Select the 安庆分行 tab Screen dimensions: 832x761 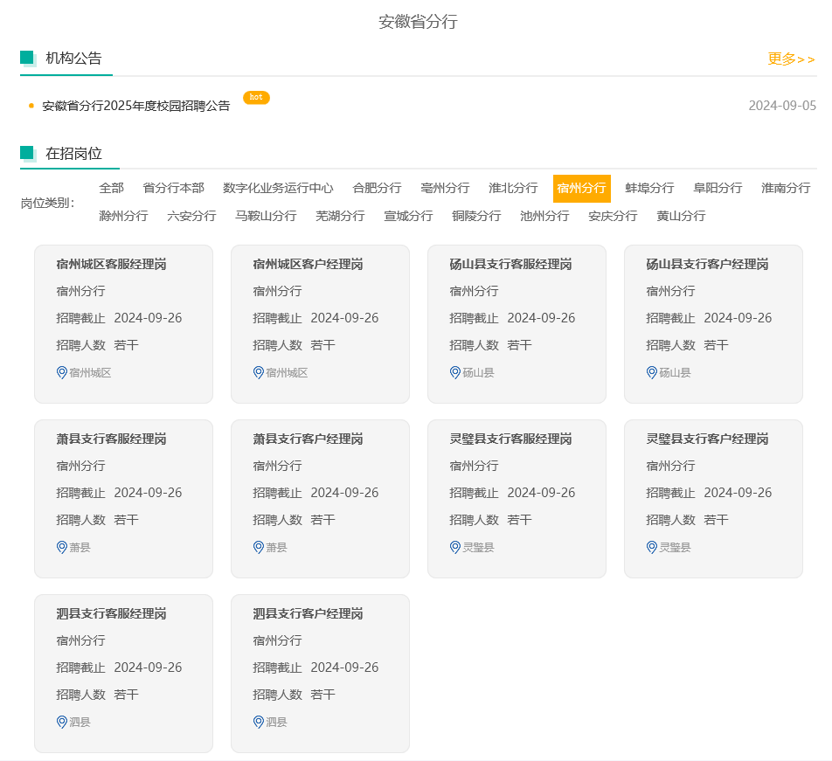point(613,217)
